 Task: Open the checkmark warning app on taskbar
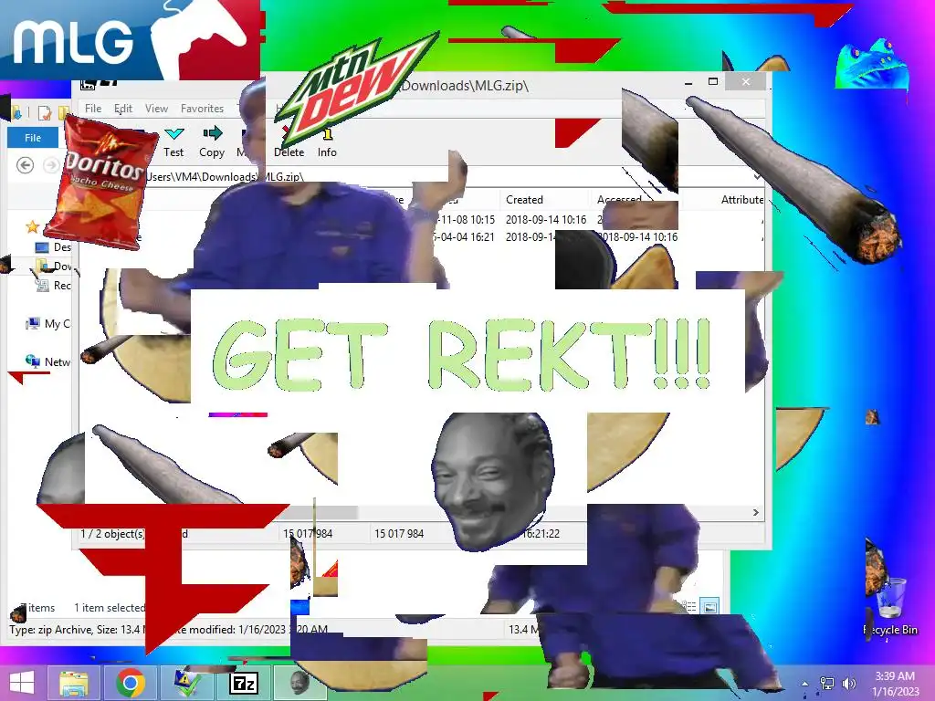click(x=188, y=683)
